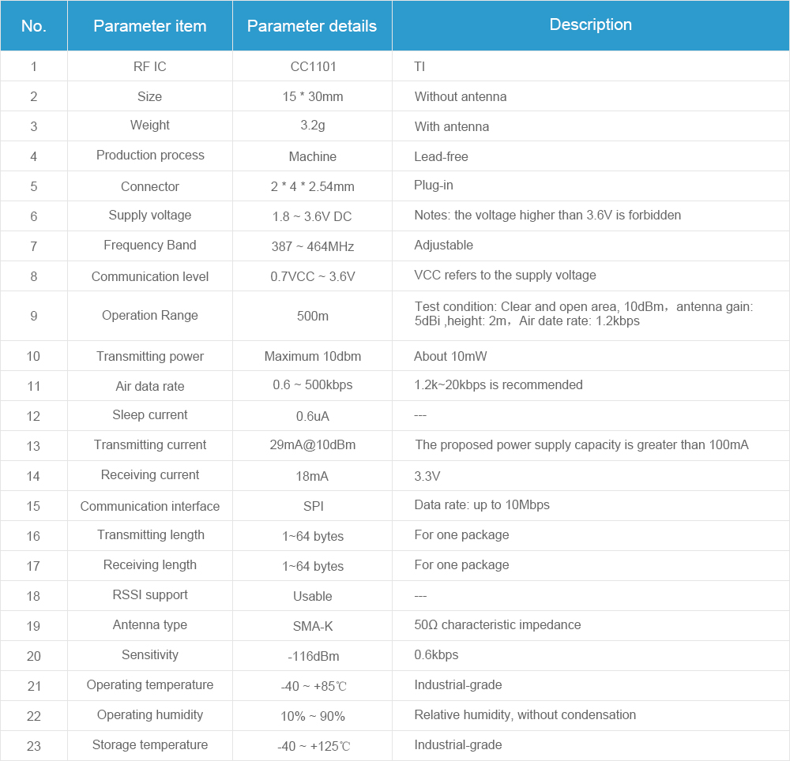
Task: Click the 'Parameter item' column header
Action: coord(150,26)
